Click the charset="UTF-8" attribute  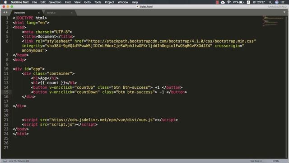pyautogui.click(x=52, y=32)
